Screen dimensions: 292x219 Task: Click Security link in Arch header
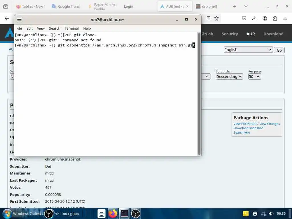click(230, 34)
